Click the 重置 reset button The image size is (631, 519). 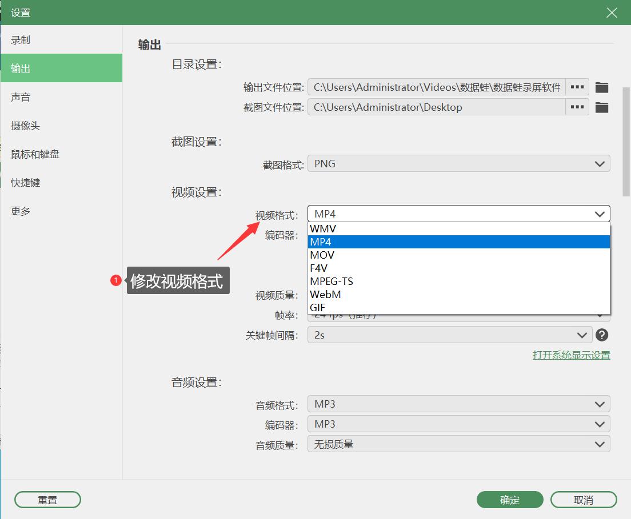[x=47, y=500]
